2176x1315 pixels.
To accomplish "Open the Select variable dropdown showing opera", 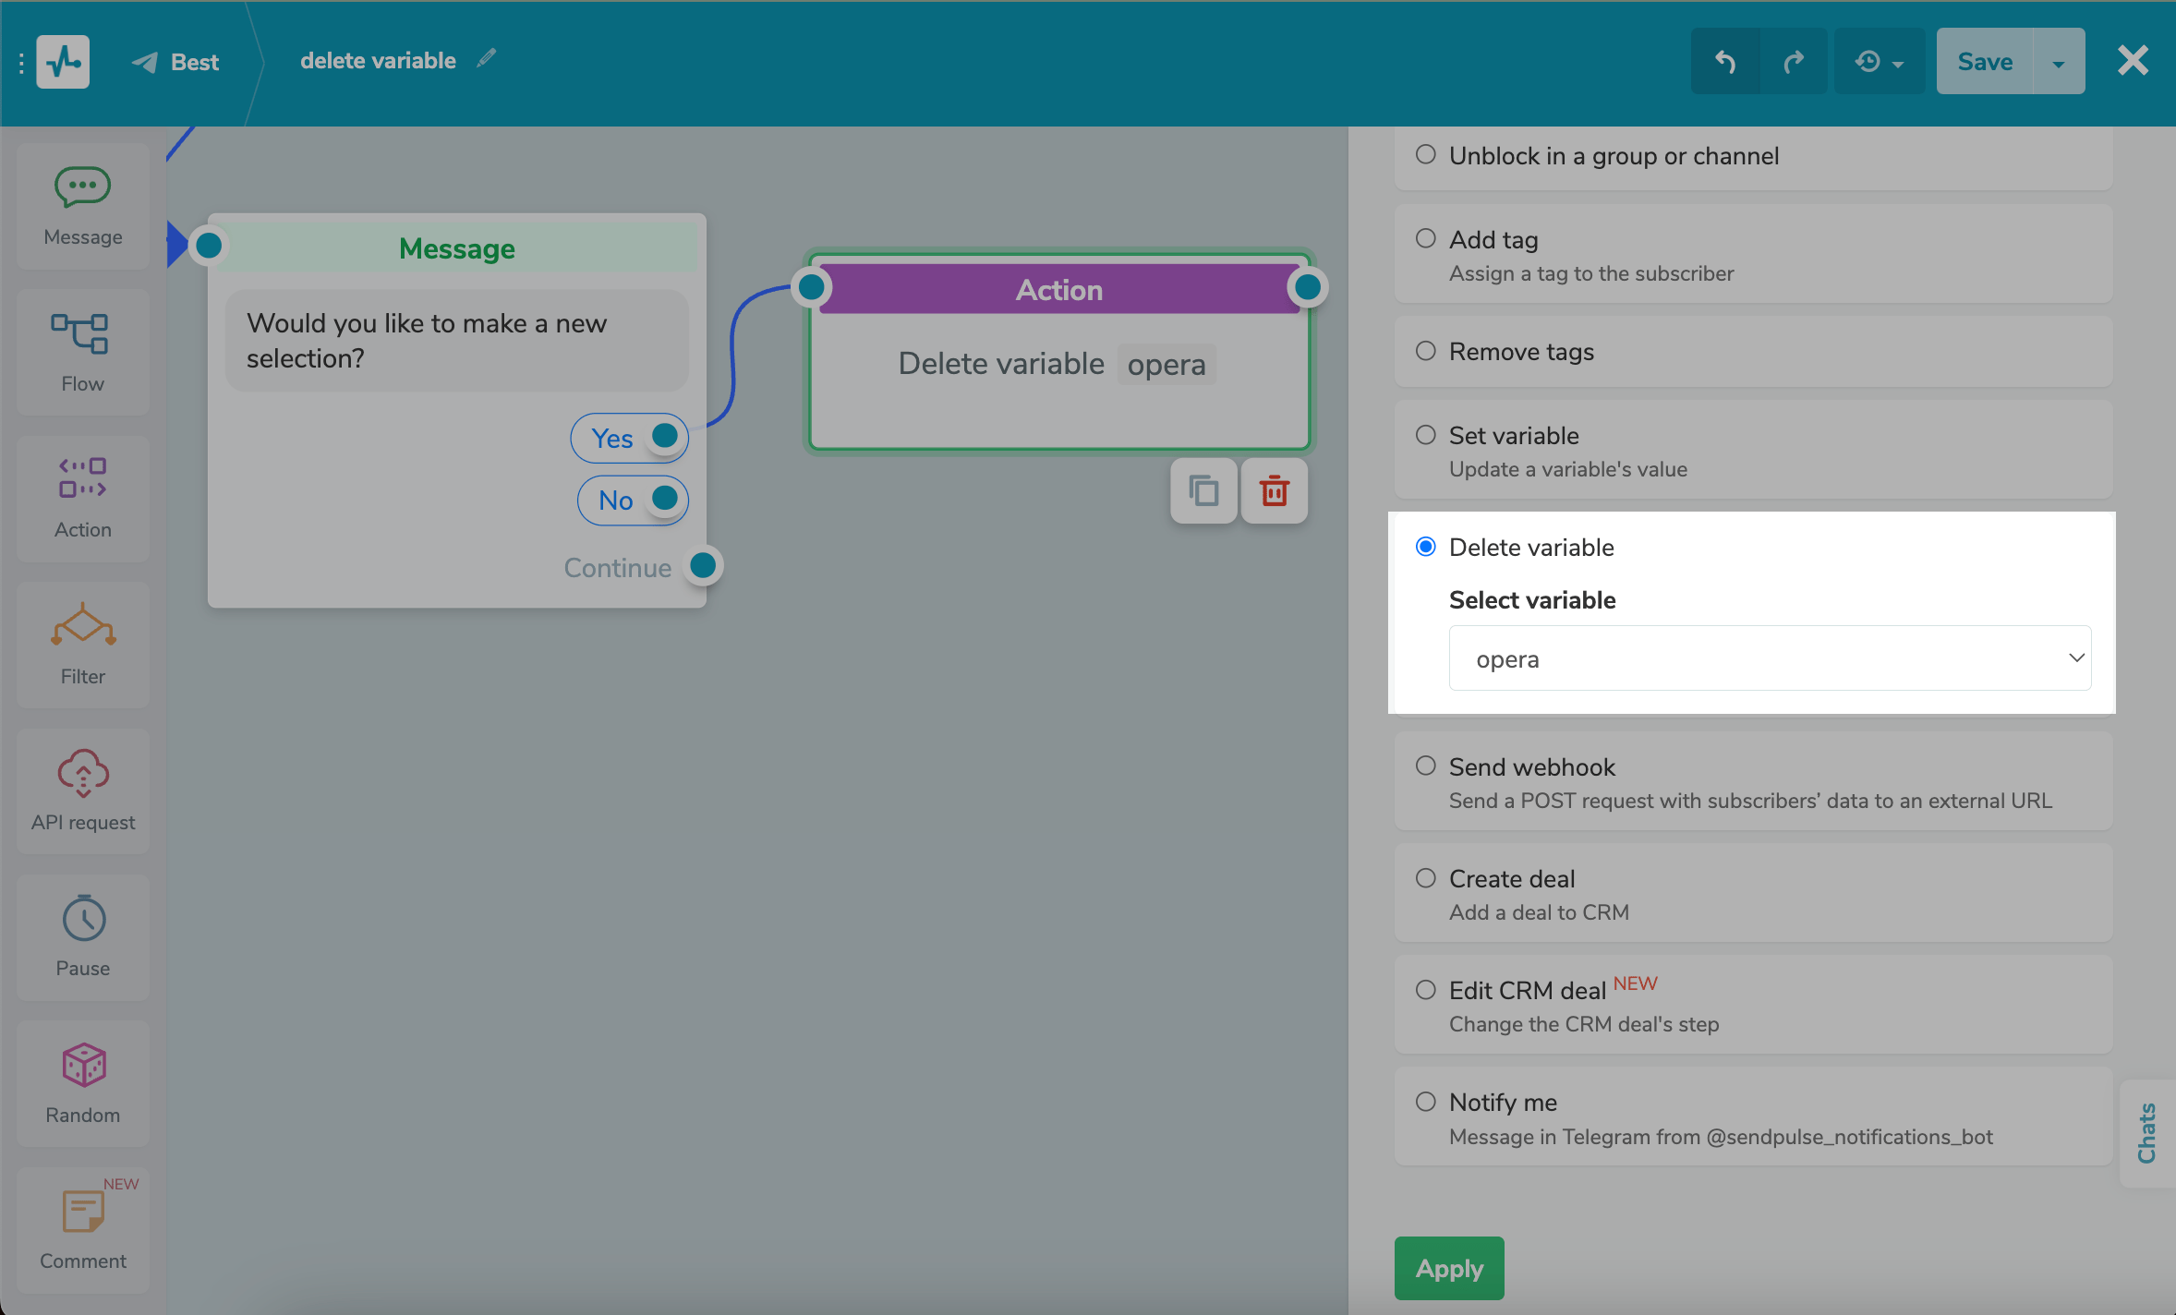I will tap(1769, 658).
